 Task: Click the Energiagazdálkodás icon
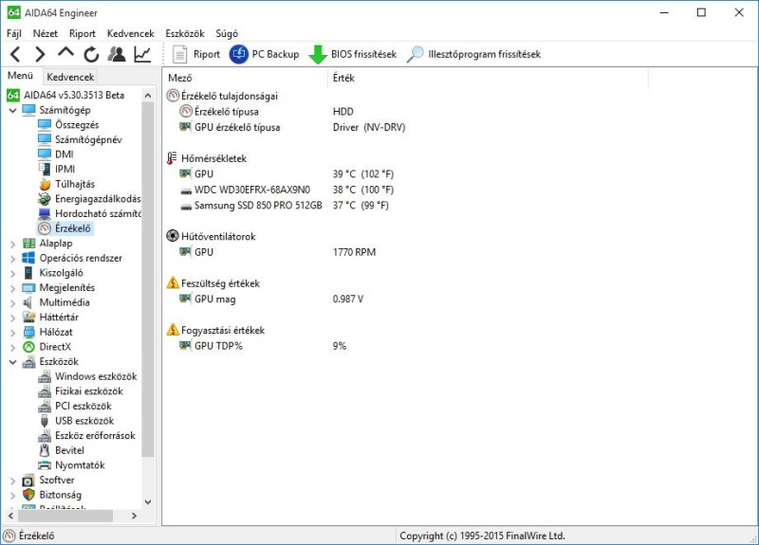coord(45,199)
